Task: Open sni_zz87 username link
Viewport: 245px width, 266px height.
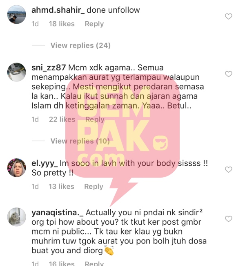Action: 49,68
